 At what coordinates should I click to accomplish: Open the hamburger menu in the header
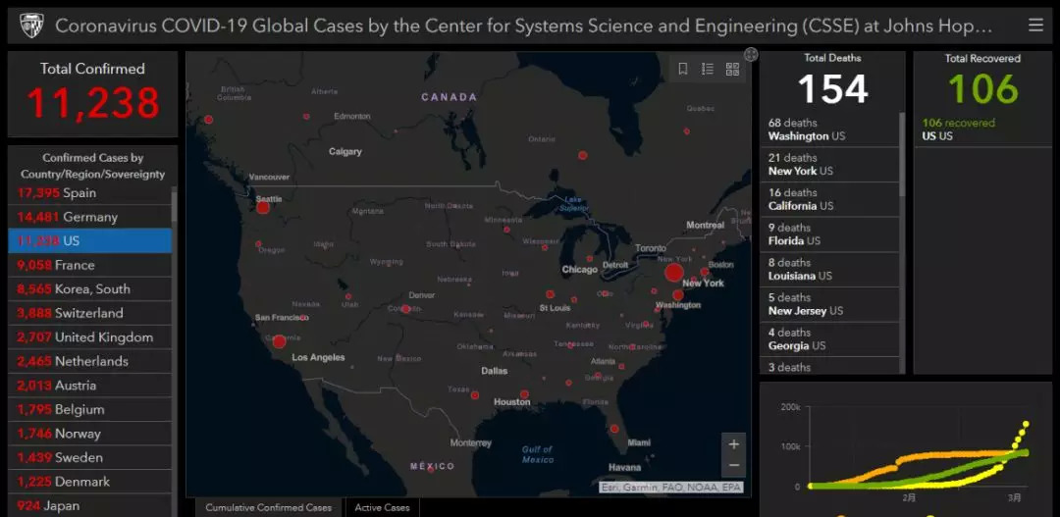click(1035, 26)
